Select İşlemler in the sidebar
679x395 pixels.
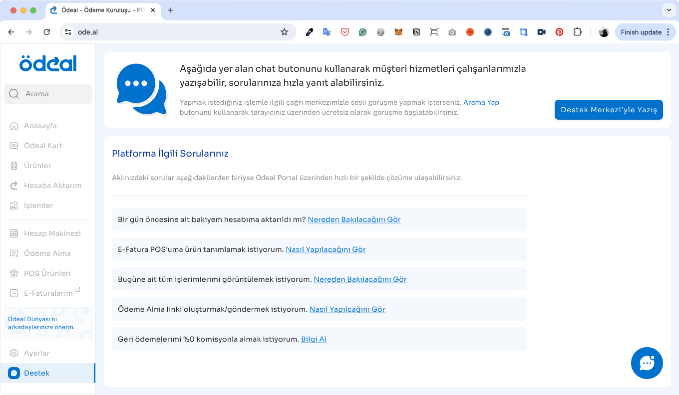[x=38, y=205]
